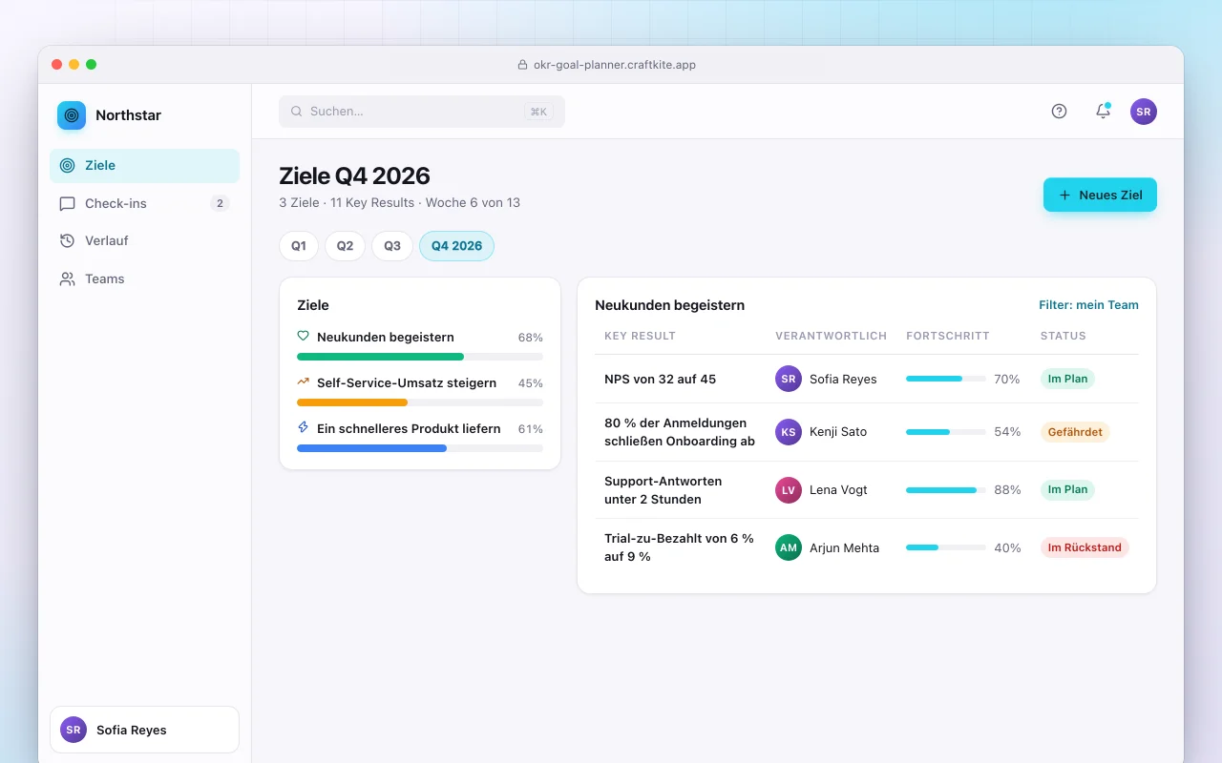Open notifications bell icon
This screenshot has height=763, width=1222.
(1103, 111)
